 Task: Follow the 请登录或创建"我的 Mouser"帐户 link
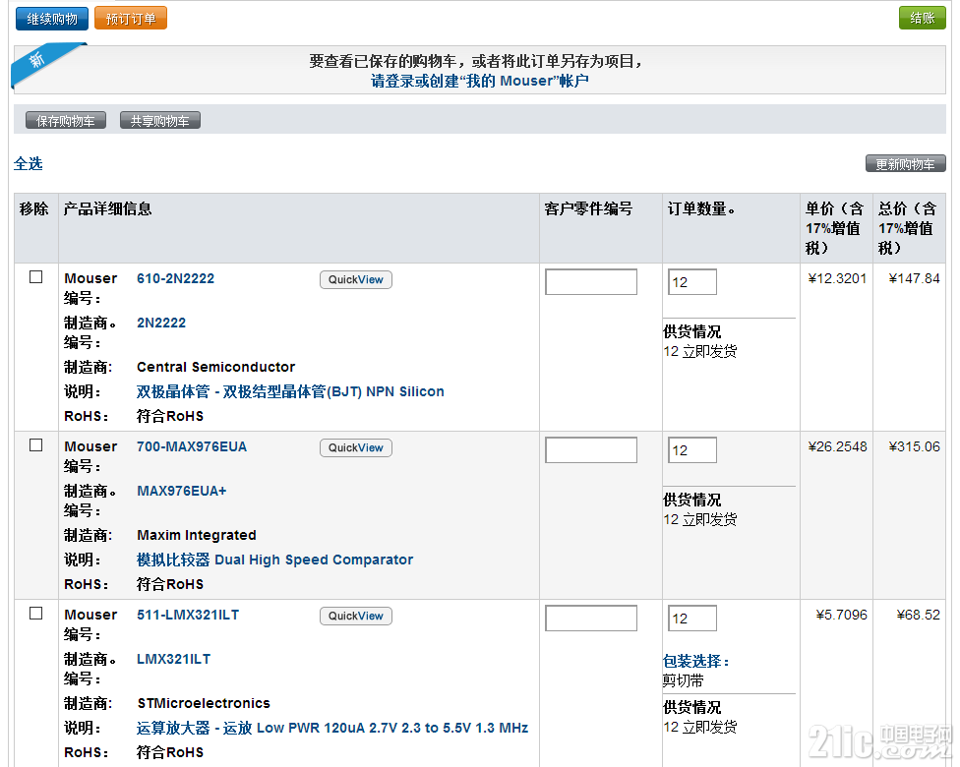(x=479, y=81)
